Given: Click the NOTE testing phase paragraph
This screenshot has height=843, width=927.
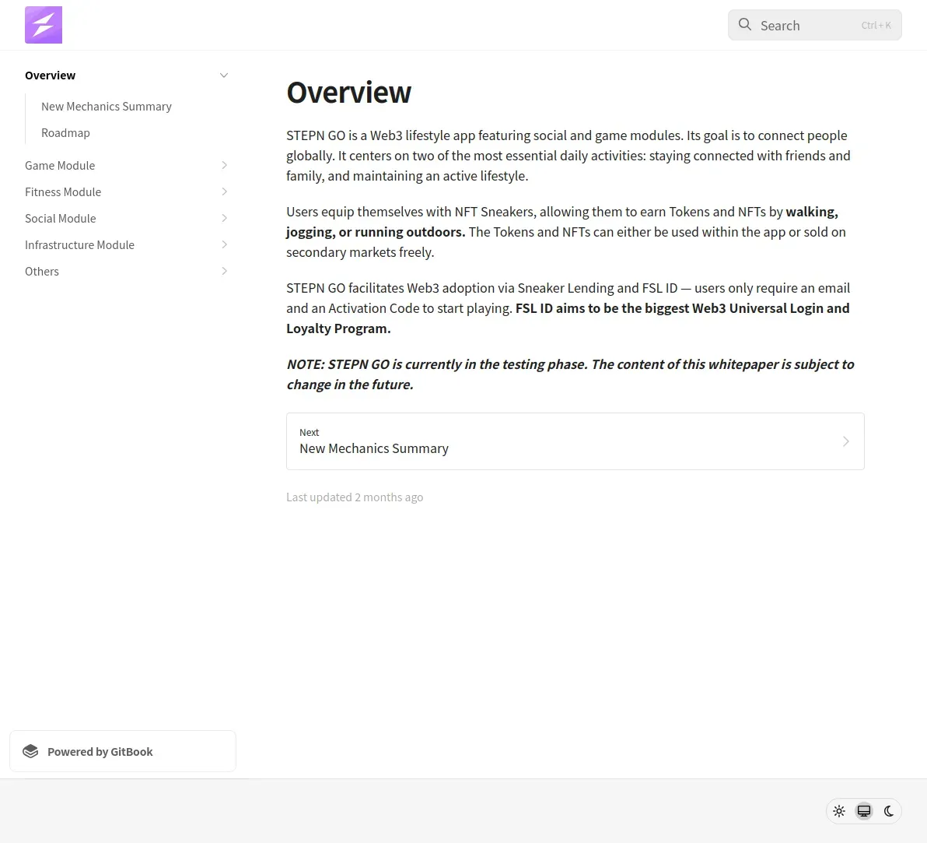Looking at the screenshot, I should [x=571, y=374].
